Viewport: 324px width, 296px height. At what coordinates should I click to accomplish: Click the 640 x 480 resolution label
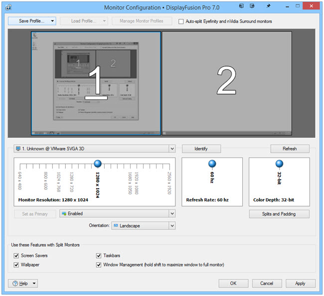(x=20, y=181)
